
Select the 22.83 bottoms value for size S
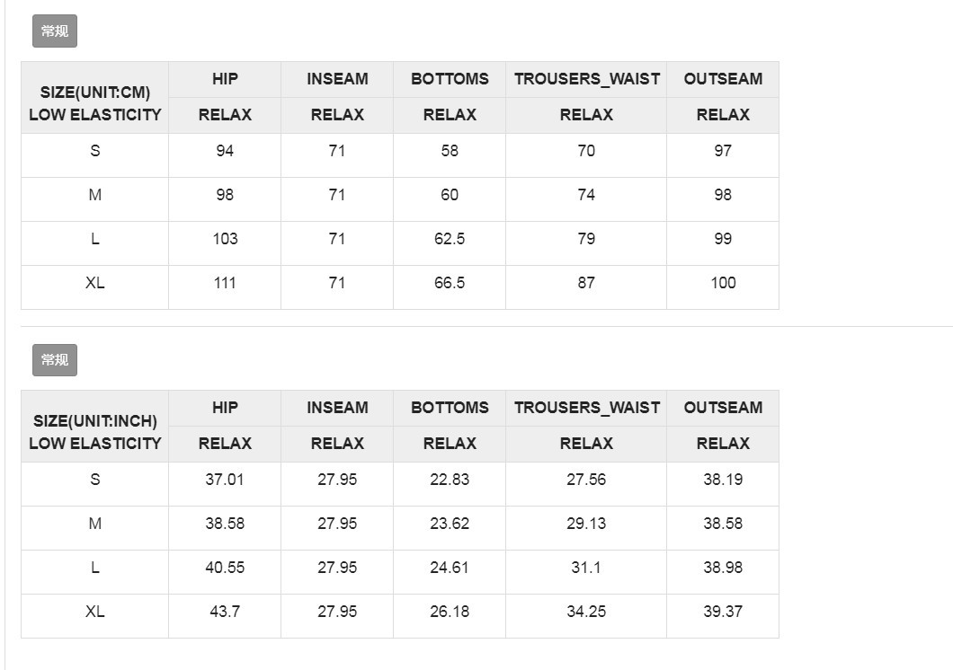450,480
